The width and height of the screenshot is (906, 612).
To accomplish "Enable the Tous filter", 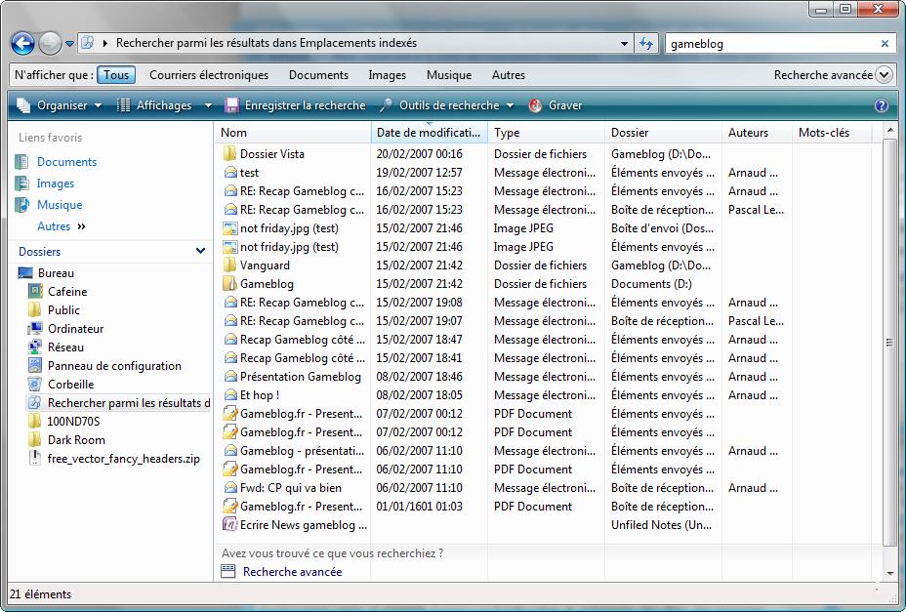I will tap(116, 75).
